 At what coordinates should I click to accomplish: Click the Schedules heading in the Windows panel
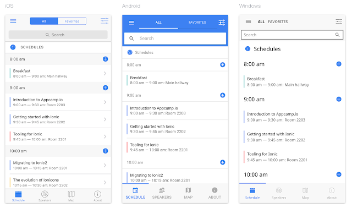click(267, 49)
